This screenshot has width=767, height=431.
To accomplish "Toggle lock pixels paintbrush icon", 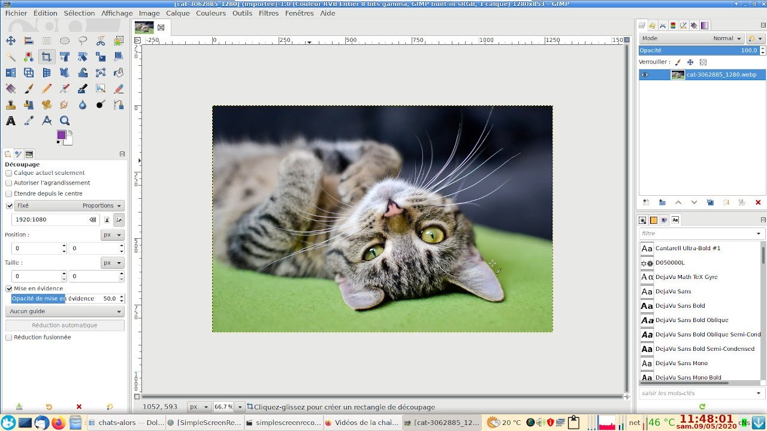I will [x=678, y=62].
